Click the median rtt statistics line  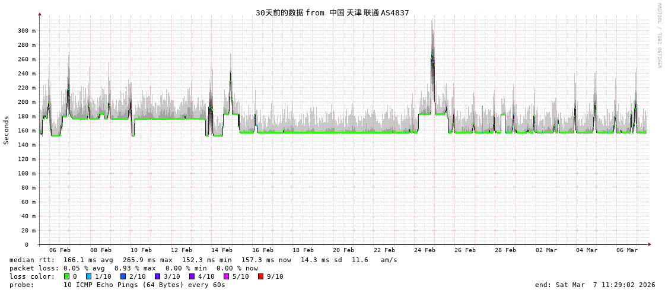[x=203, y=260]
